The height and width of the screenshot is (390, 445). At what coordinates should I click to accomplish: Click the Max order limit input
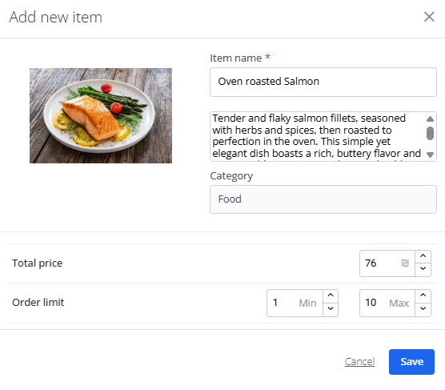click(x=387, y=303)
